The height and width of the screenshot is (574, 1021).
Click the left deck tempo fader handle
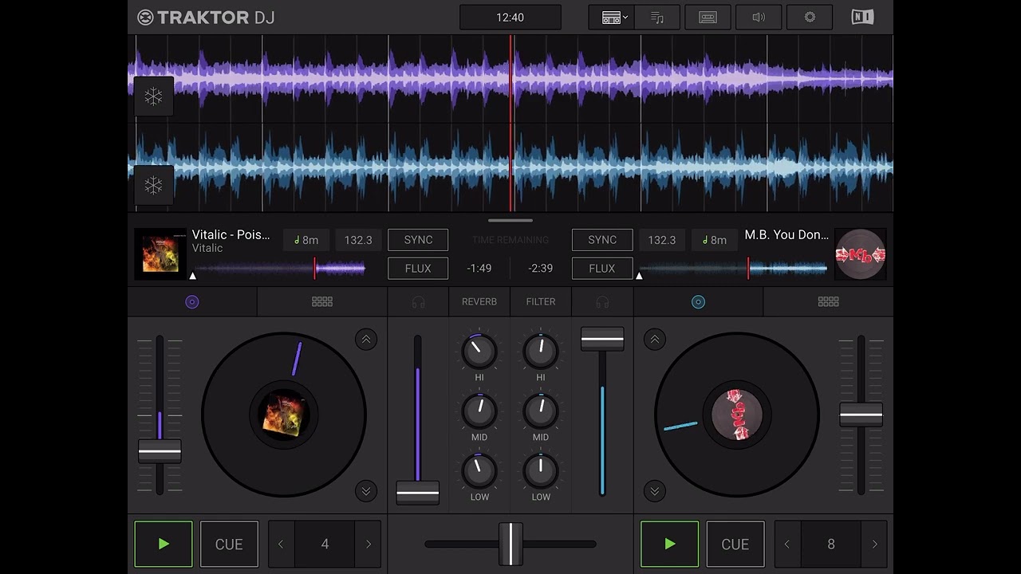160,451
